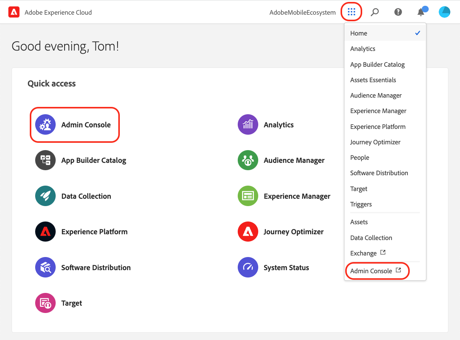This screenshot has width=460, height=340.
Task: Select Triggers from the app menu
Action: click(x=385, y=205)
